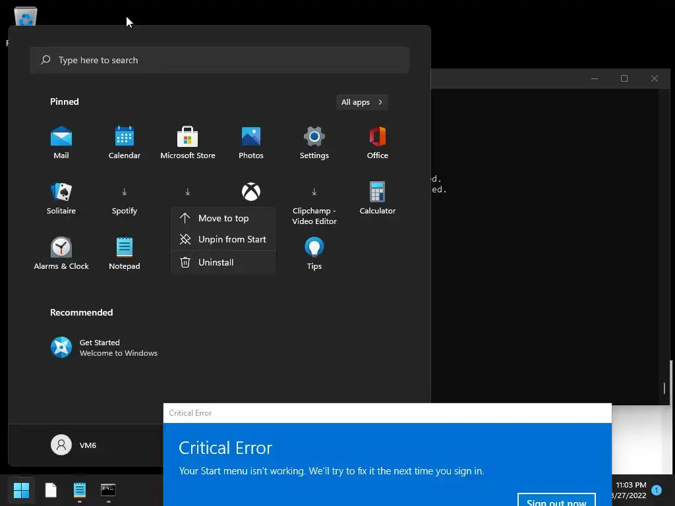Launch the Office app
The height and width of the screenshot is (506, 675).
point(378,143)
